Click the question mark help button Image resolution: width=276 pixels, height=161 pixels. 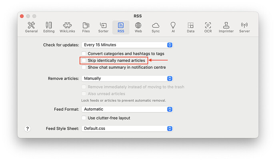click(28, 129)
